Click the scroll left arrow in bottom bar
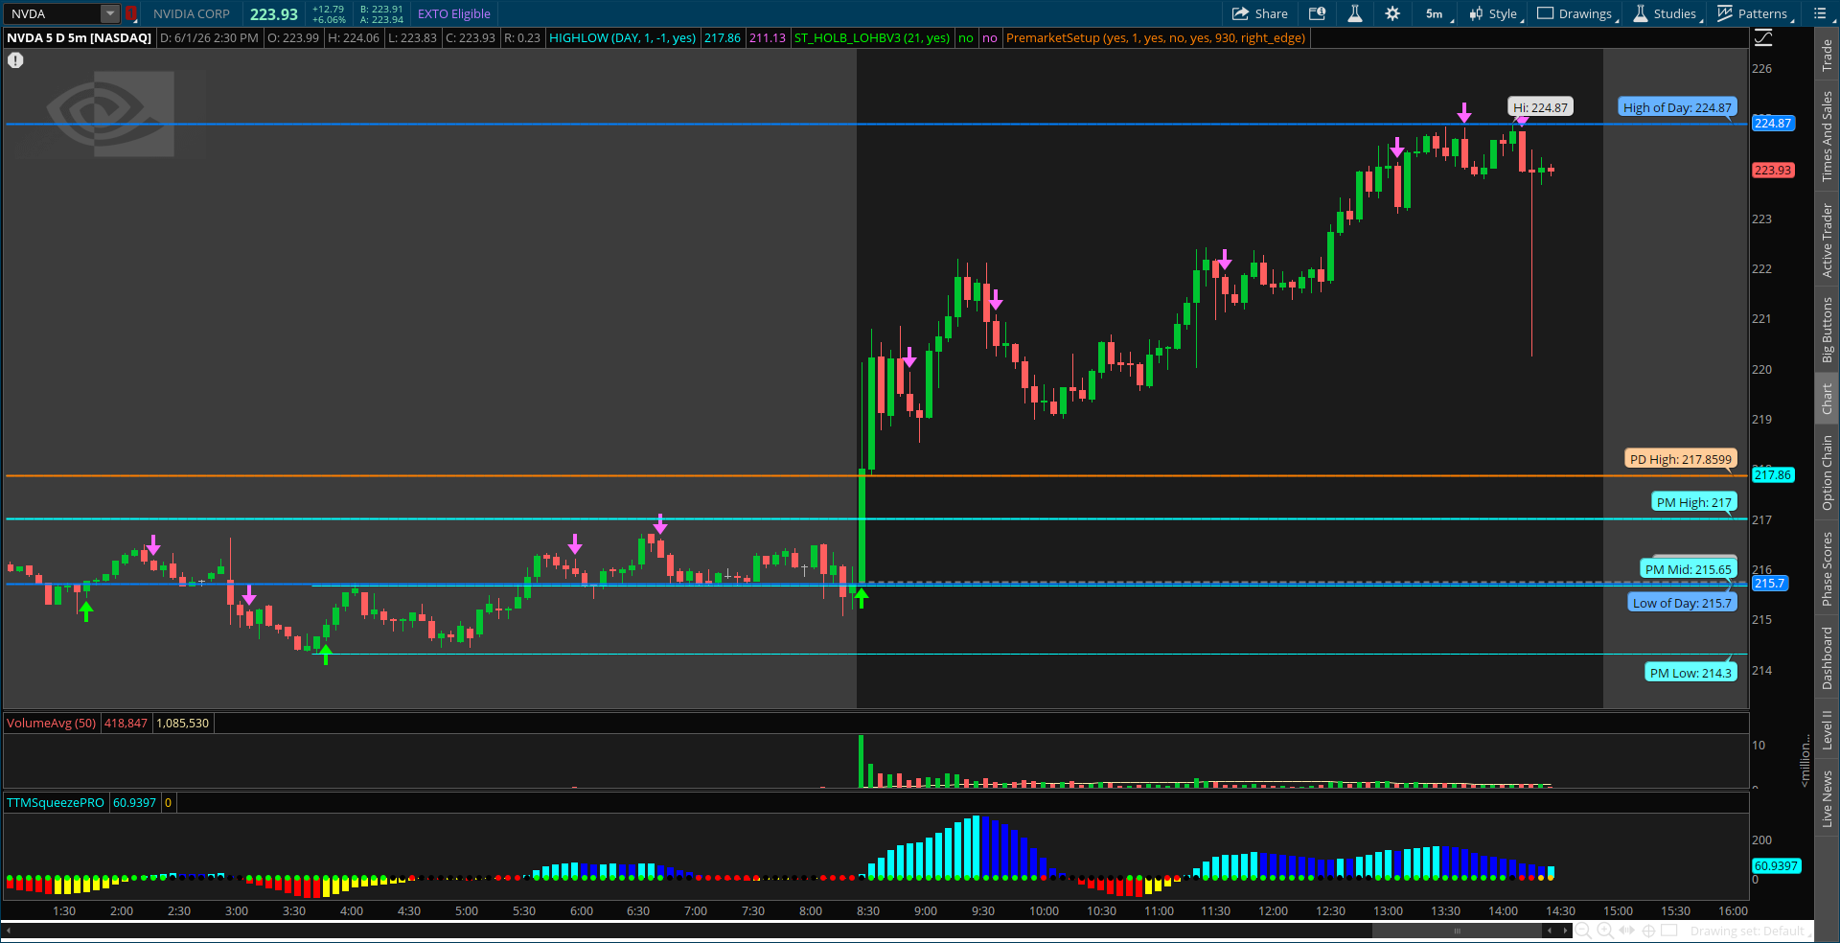 (1550, 931)
